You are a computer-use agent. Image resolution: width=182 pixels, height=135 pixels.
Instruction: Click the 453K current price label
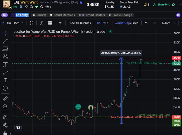click(176, 58)
